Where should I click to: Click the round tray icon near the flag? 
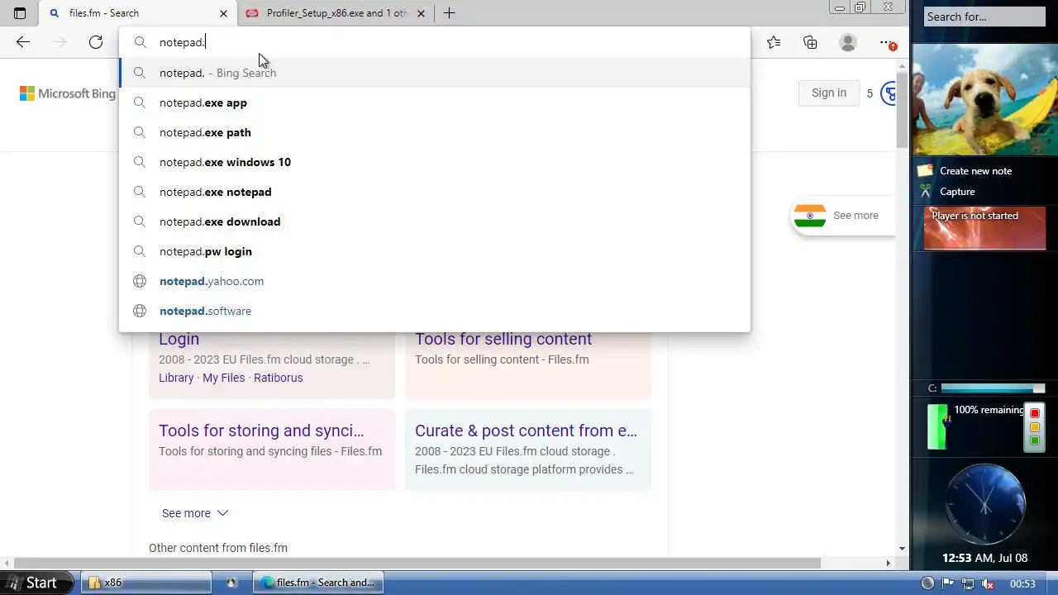pos(927,583)
